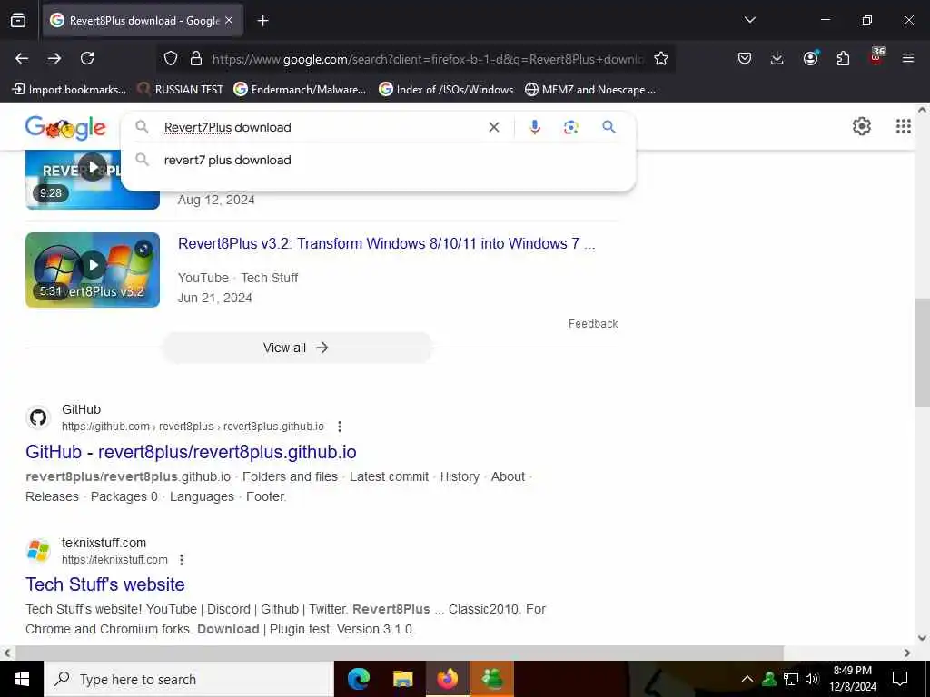Click the padlock site information icon
This screenshot has height=697, width=930.
pos(196,58)
